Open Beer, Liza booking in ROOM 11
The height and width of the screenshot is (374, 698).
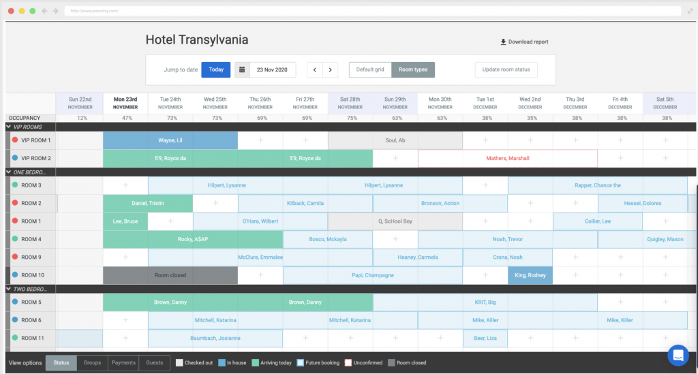pos(485,338)
